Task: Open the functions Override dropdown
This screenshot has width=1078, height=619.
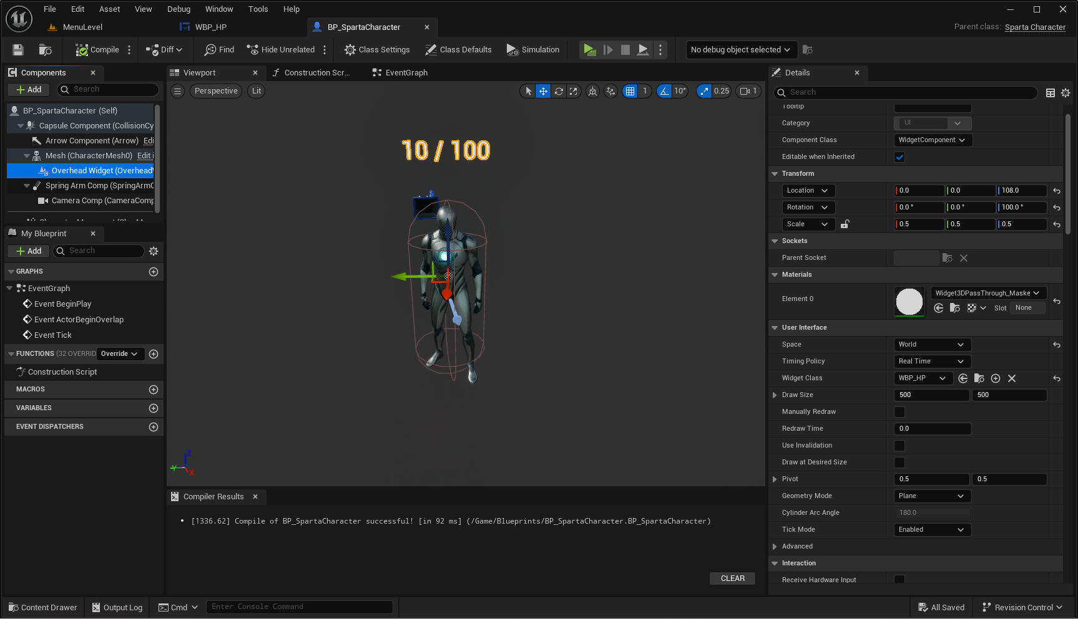Action: click(119, 354)
